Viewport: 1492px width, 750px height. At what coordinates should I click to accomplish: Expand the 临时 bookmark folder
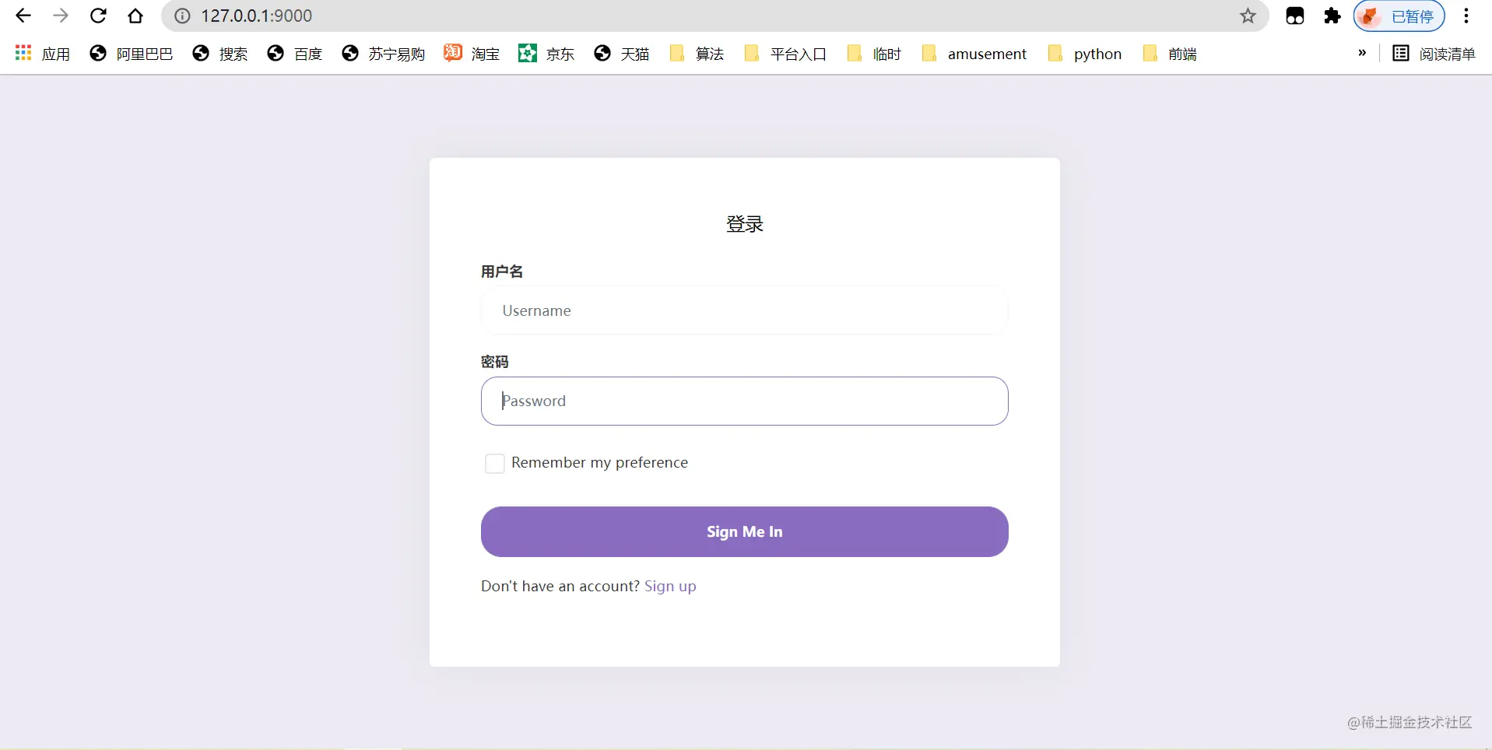point(874,54)
